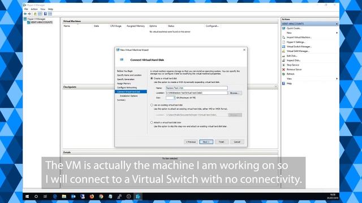Click Stop Service action
Screen dimensions: 362x203
coord(293,65)
